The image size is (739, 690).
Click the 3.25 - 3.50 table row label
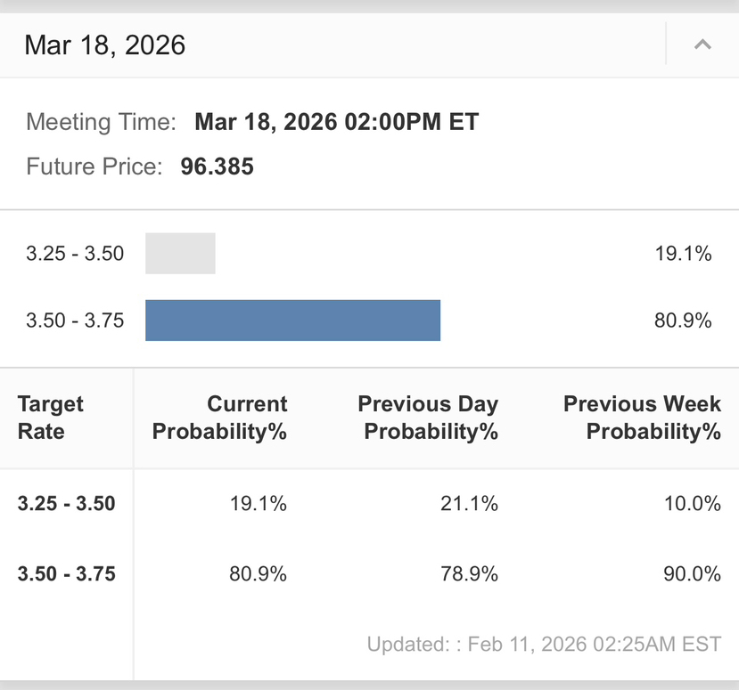click(x=67, y=504)
